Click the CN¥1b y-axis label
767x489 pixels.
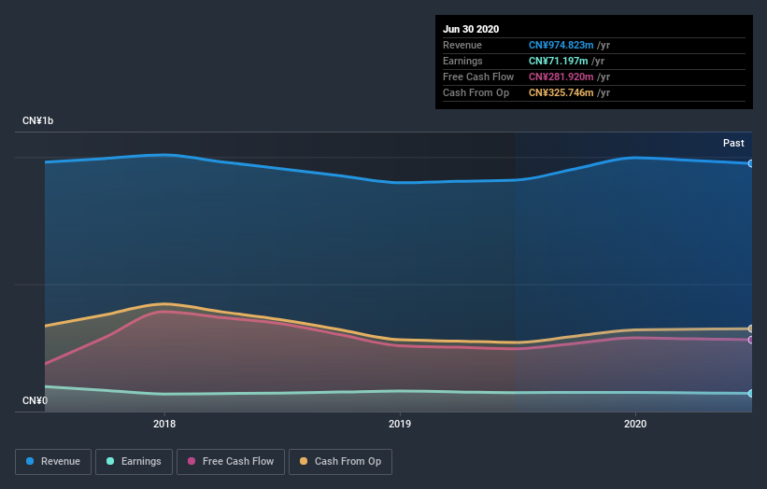point(37,120)
